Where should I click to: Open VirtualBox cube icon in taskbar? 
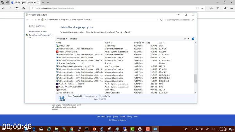coord(102,129)
